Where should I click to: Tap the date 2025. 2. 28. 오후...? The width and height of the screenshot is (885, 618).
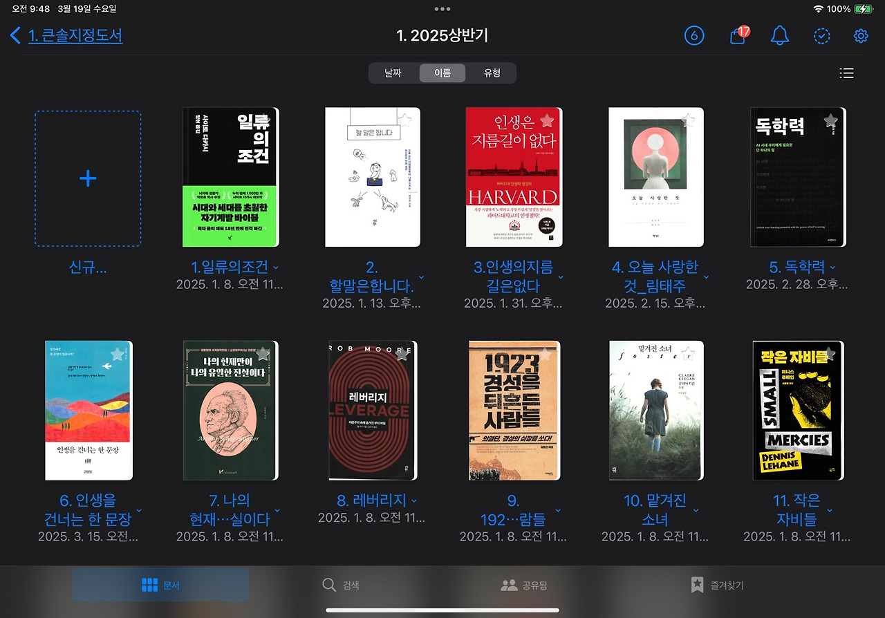[797, 284]
